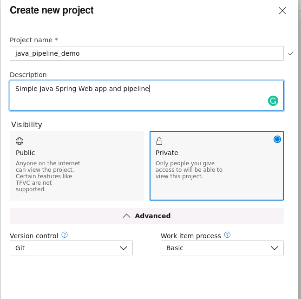301x299 pixels.
Task: Click the Basic dropdown chevron arrow
Action: click(x=275, y=248)
